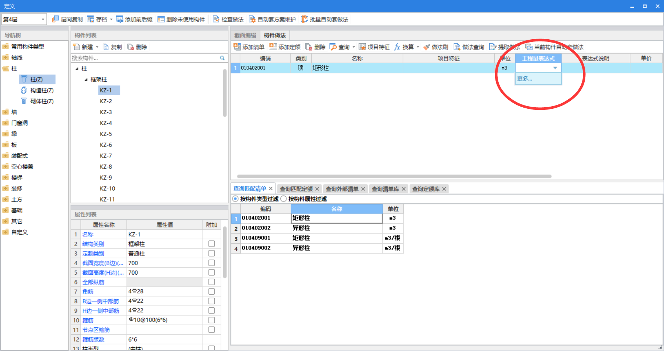Select 按构件类型过滤 radio button
The width and height of the screenshot is (664, 351).
(236, 199)
